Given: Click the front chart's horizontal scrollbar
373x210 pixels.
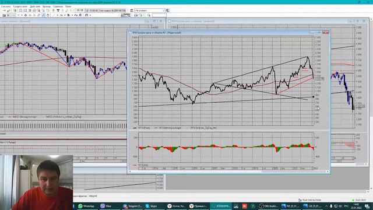Looking at the screenshot, I should [x=228, y=171].
